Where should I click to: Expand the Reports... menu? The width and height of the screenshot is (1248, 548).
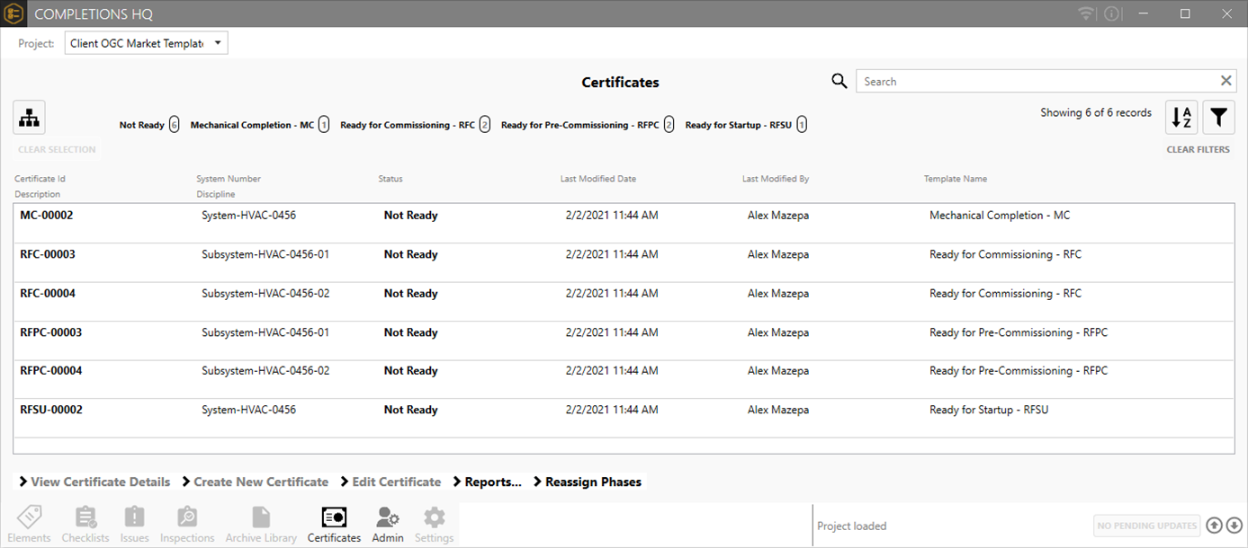pos(487,482)
